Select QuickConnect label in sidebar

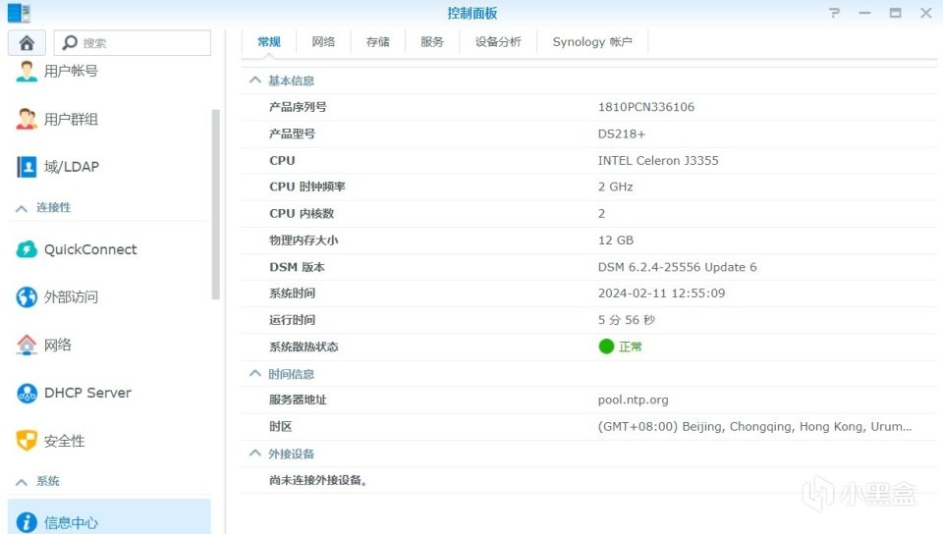(90, 249)
